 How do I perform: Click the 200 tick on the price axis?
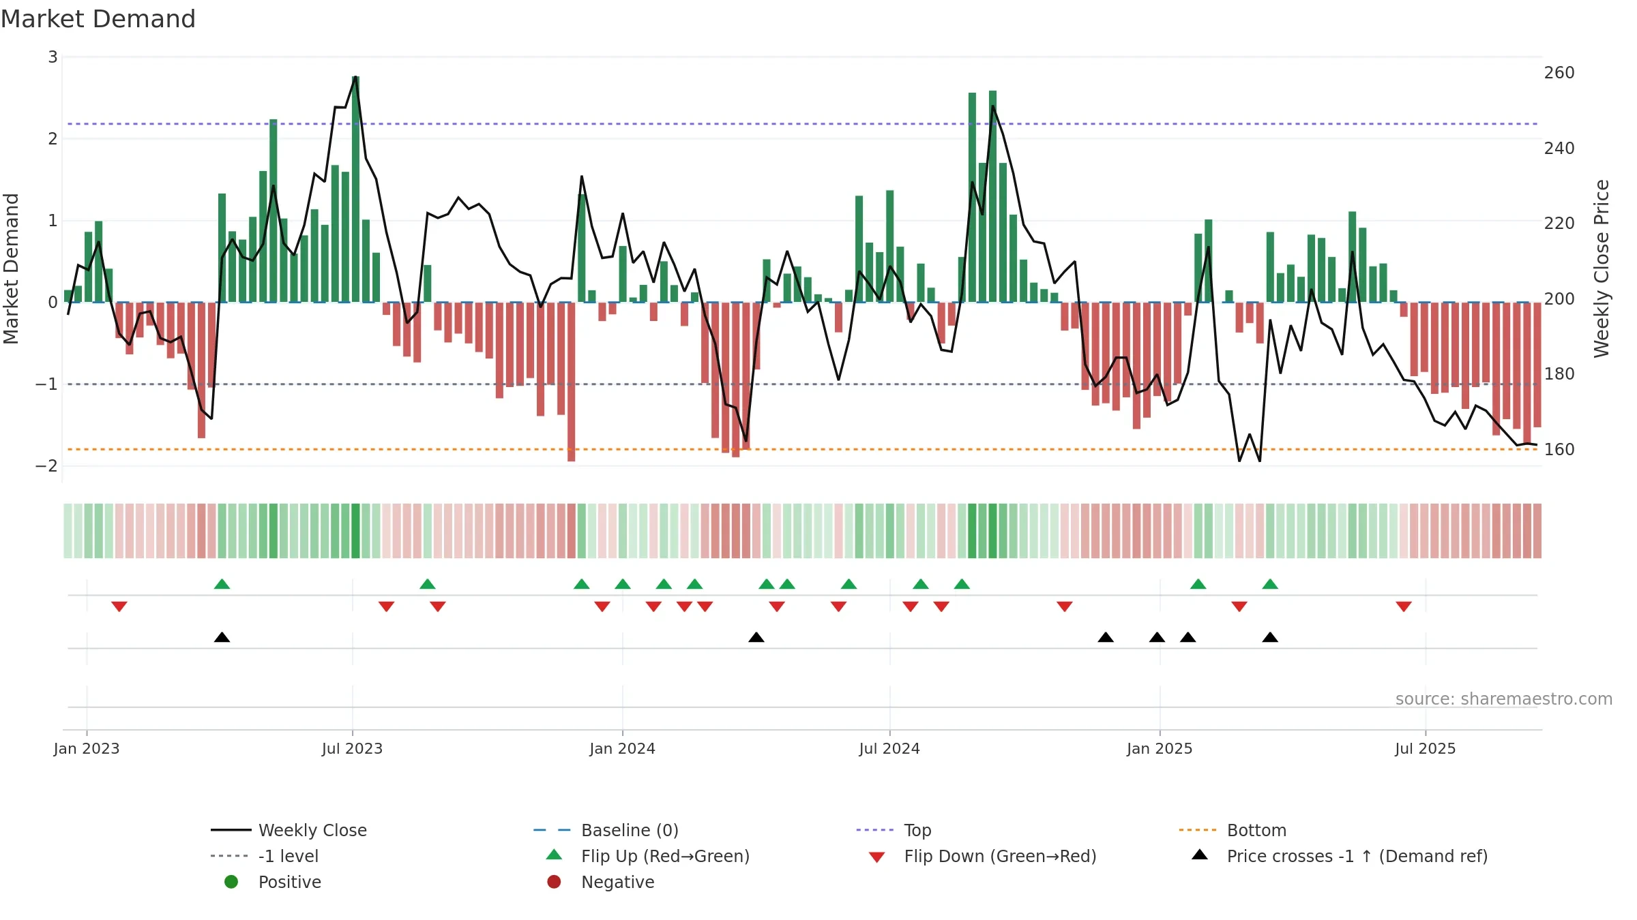[x=1559, y=299]
